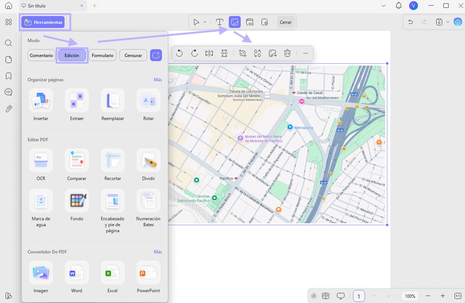
Task: Zoom out with the minus button
Action: [x=428, y=296]
